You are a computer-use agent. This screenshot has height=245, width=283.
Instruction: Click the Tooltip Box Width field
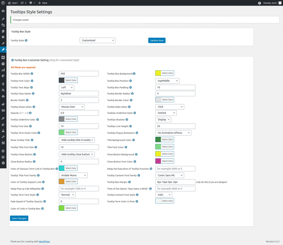tap(79, 74)
